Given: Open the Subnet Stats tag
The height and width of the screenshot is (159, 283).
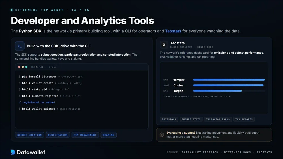Looking at the screenshot, I should click(191, 119).
